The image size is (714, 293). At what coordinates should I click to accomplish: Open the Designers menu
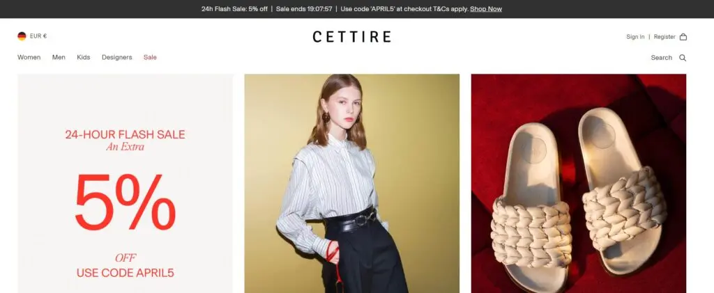pos(117,57)
